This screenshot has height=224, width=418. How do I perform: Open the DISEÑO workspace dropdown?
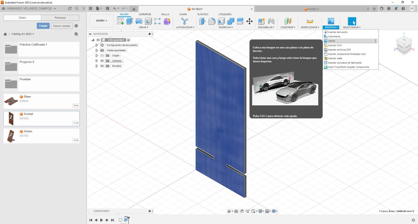pos(101,21)
